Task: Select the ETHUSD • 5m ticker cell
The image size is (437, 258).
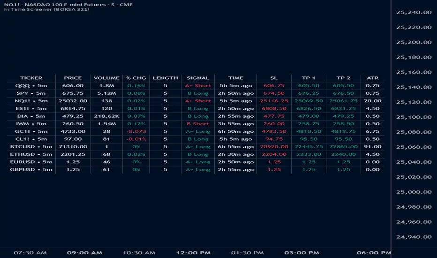Action: point(31,154)
